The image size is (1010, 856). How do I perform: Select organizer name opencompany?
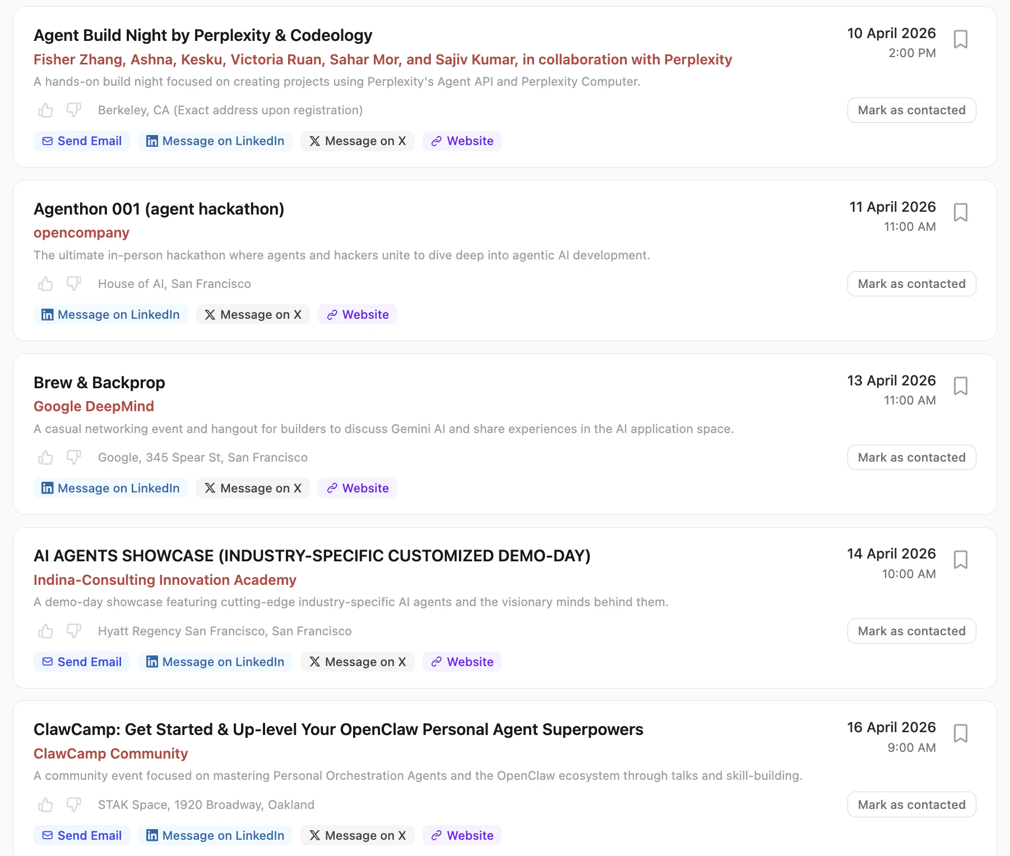81,233
